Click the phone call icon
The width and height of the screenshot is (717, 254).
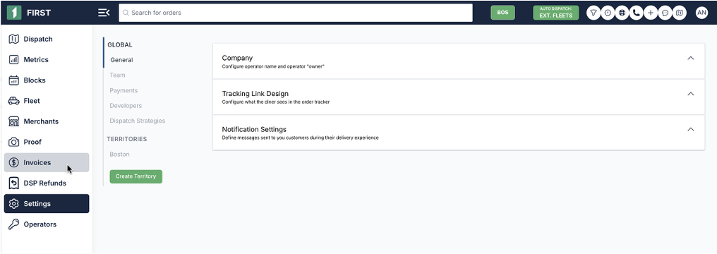pyautogui.click(x=636, y=13)
